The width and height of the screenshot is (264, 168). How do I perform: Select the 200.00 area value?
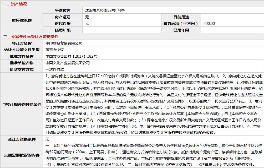coord(209,24)
